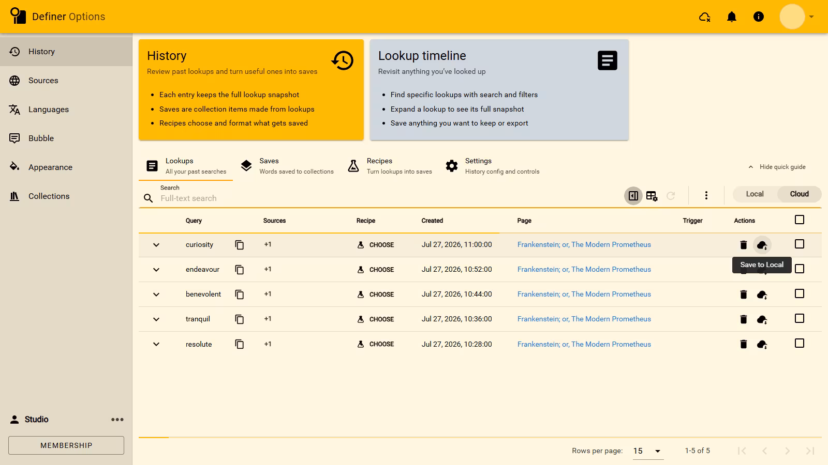Click the Definer logo icon

point(18,16)
